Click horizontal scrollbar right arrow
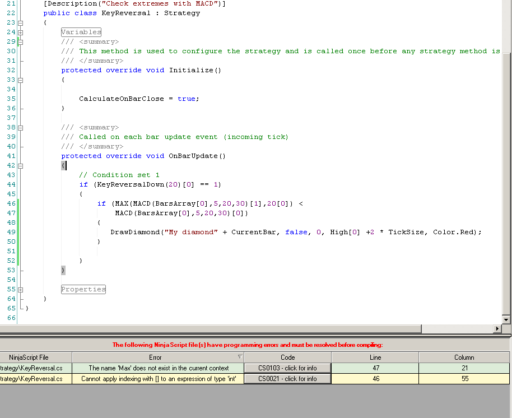Screen dimensions: 512x418 [x=497, y=328]
